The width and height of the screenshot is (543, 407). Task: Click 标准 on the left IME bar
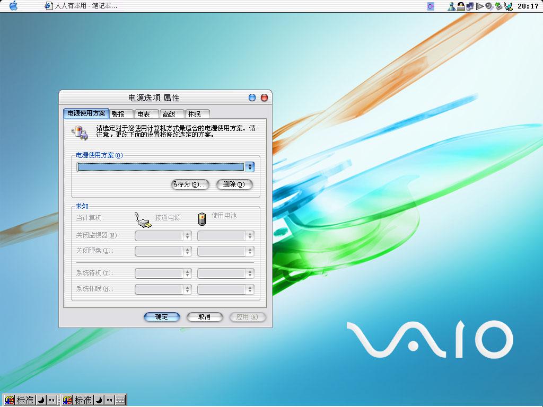(x=25, y=401)
